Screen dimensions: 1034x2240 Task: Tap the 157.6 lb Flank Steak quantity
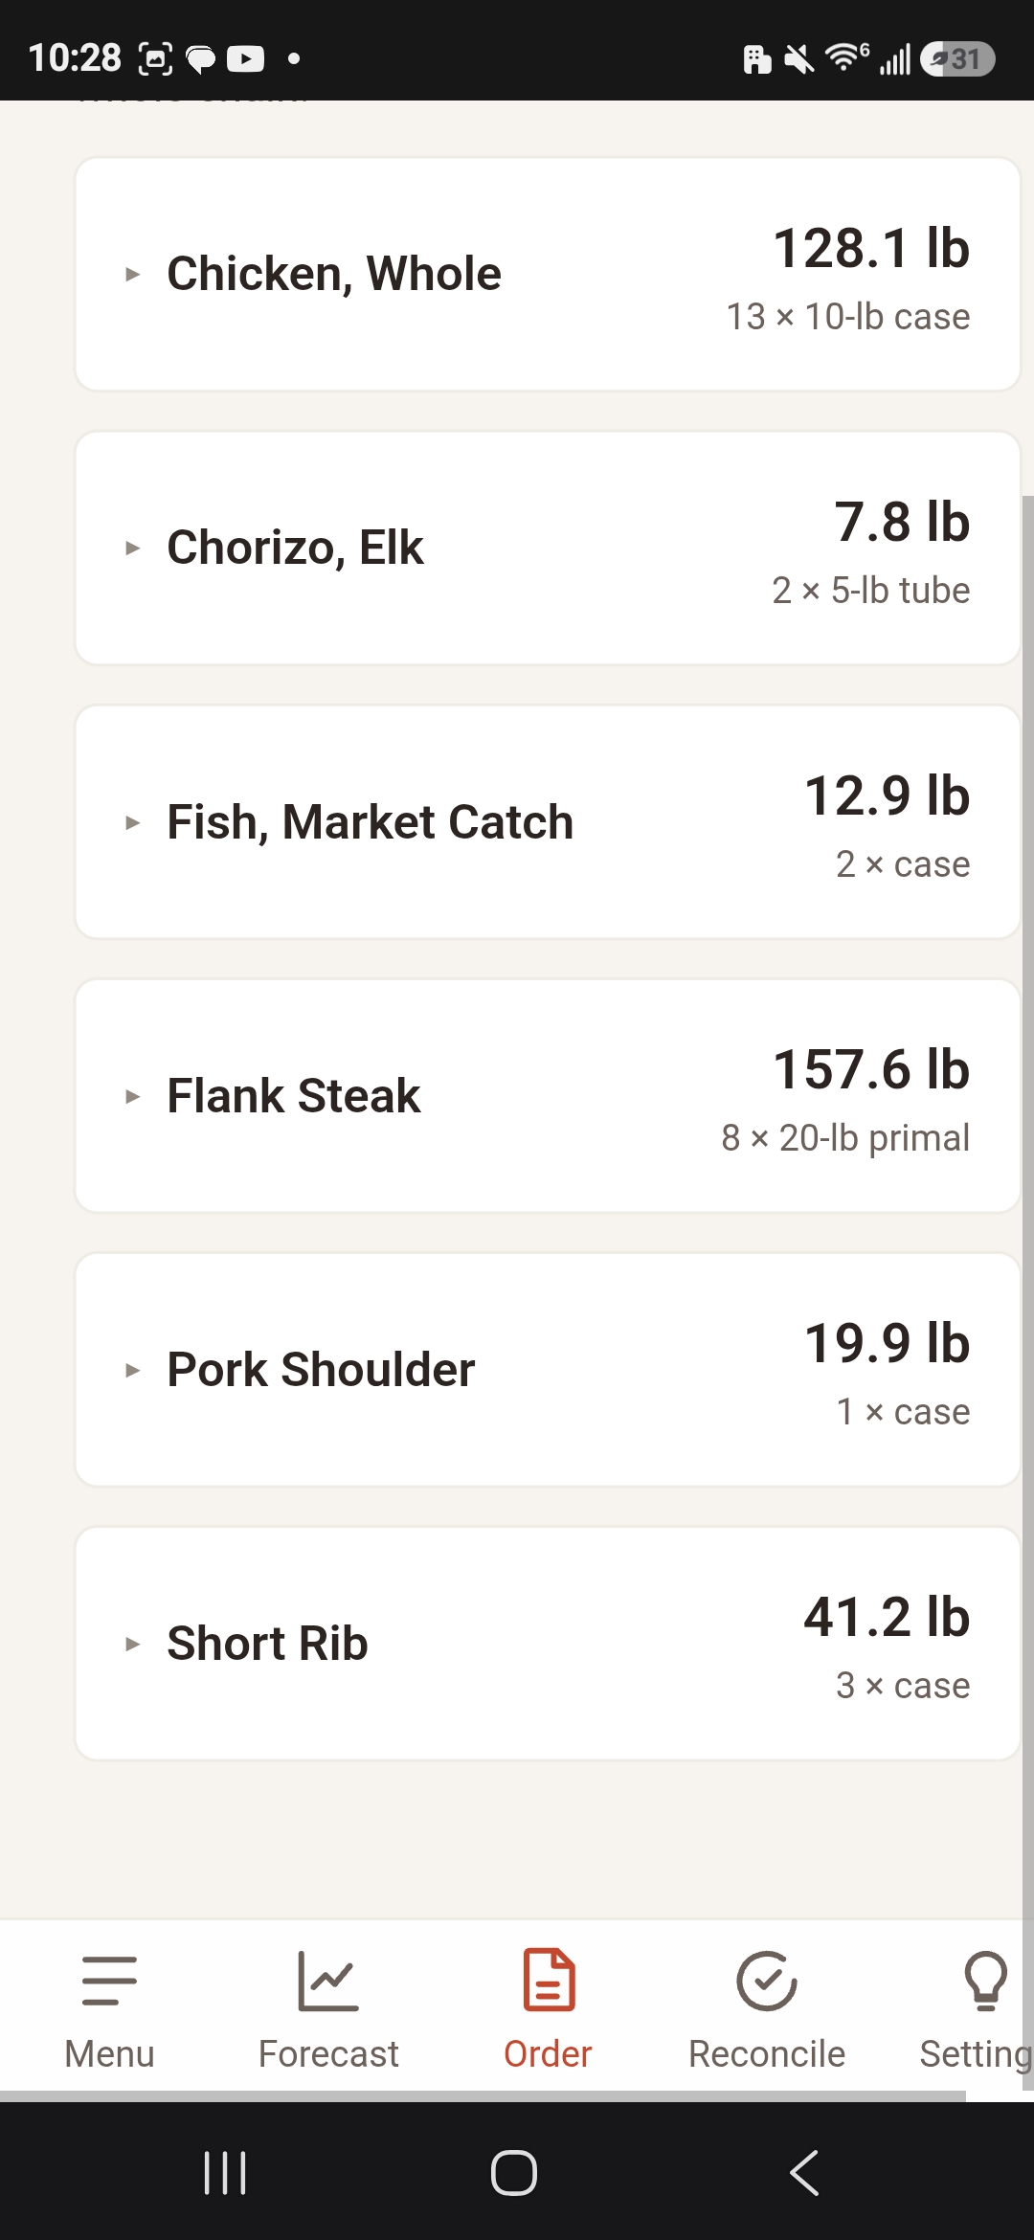click(x=871, y=1069)
